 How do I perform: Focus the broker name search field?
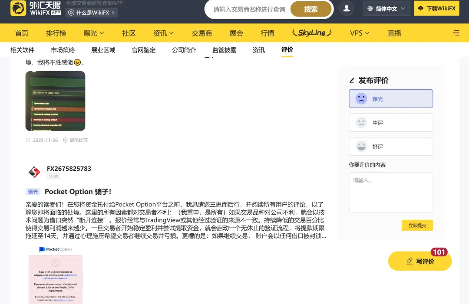[x=249, y=9]
